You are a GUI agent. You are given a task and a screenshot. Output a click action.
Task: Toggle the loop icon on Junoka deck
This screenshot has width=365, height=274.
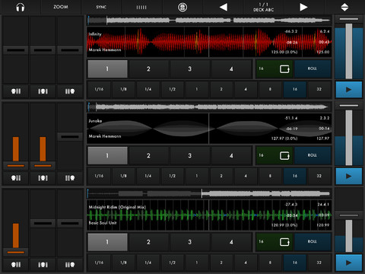point(284,155)
